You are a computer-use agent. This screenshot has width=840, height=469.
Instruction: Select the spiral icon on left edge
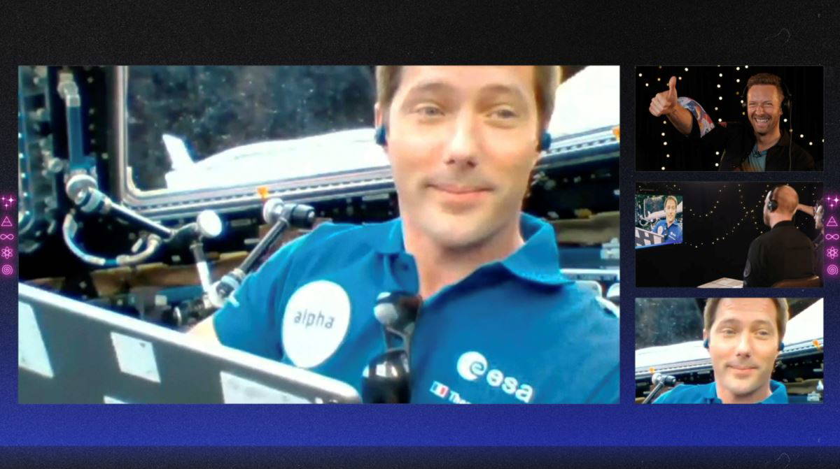point(7,269)
